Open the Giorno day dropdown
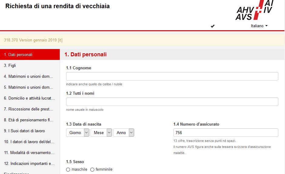 78,133
